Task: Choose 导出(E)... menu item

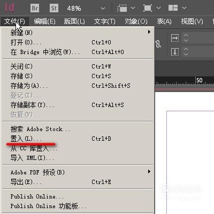Action: pyautogui.click(x=78, y=182)
